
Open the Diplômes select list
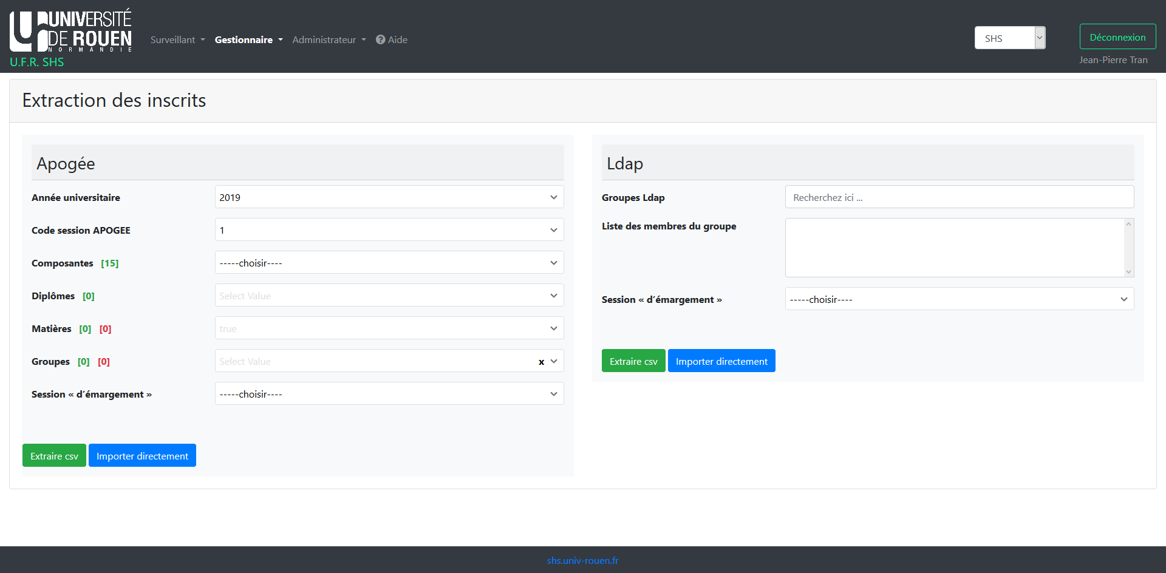coord(389,296)
